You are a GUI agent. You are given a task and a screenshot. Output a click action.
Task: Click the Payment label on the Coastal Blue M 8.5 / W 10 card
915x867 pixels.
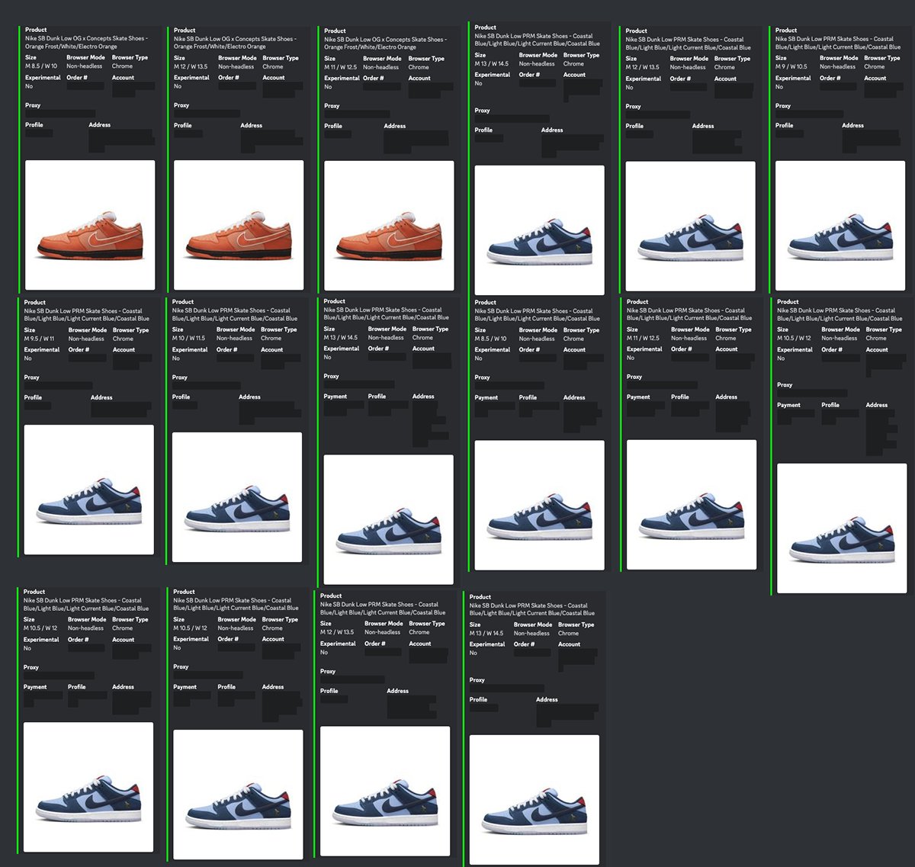[x=486, y=397]
